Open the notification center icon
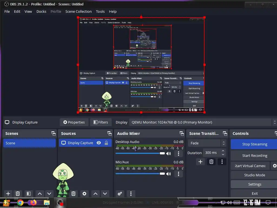Screen dimensions: 277x208 268,203
